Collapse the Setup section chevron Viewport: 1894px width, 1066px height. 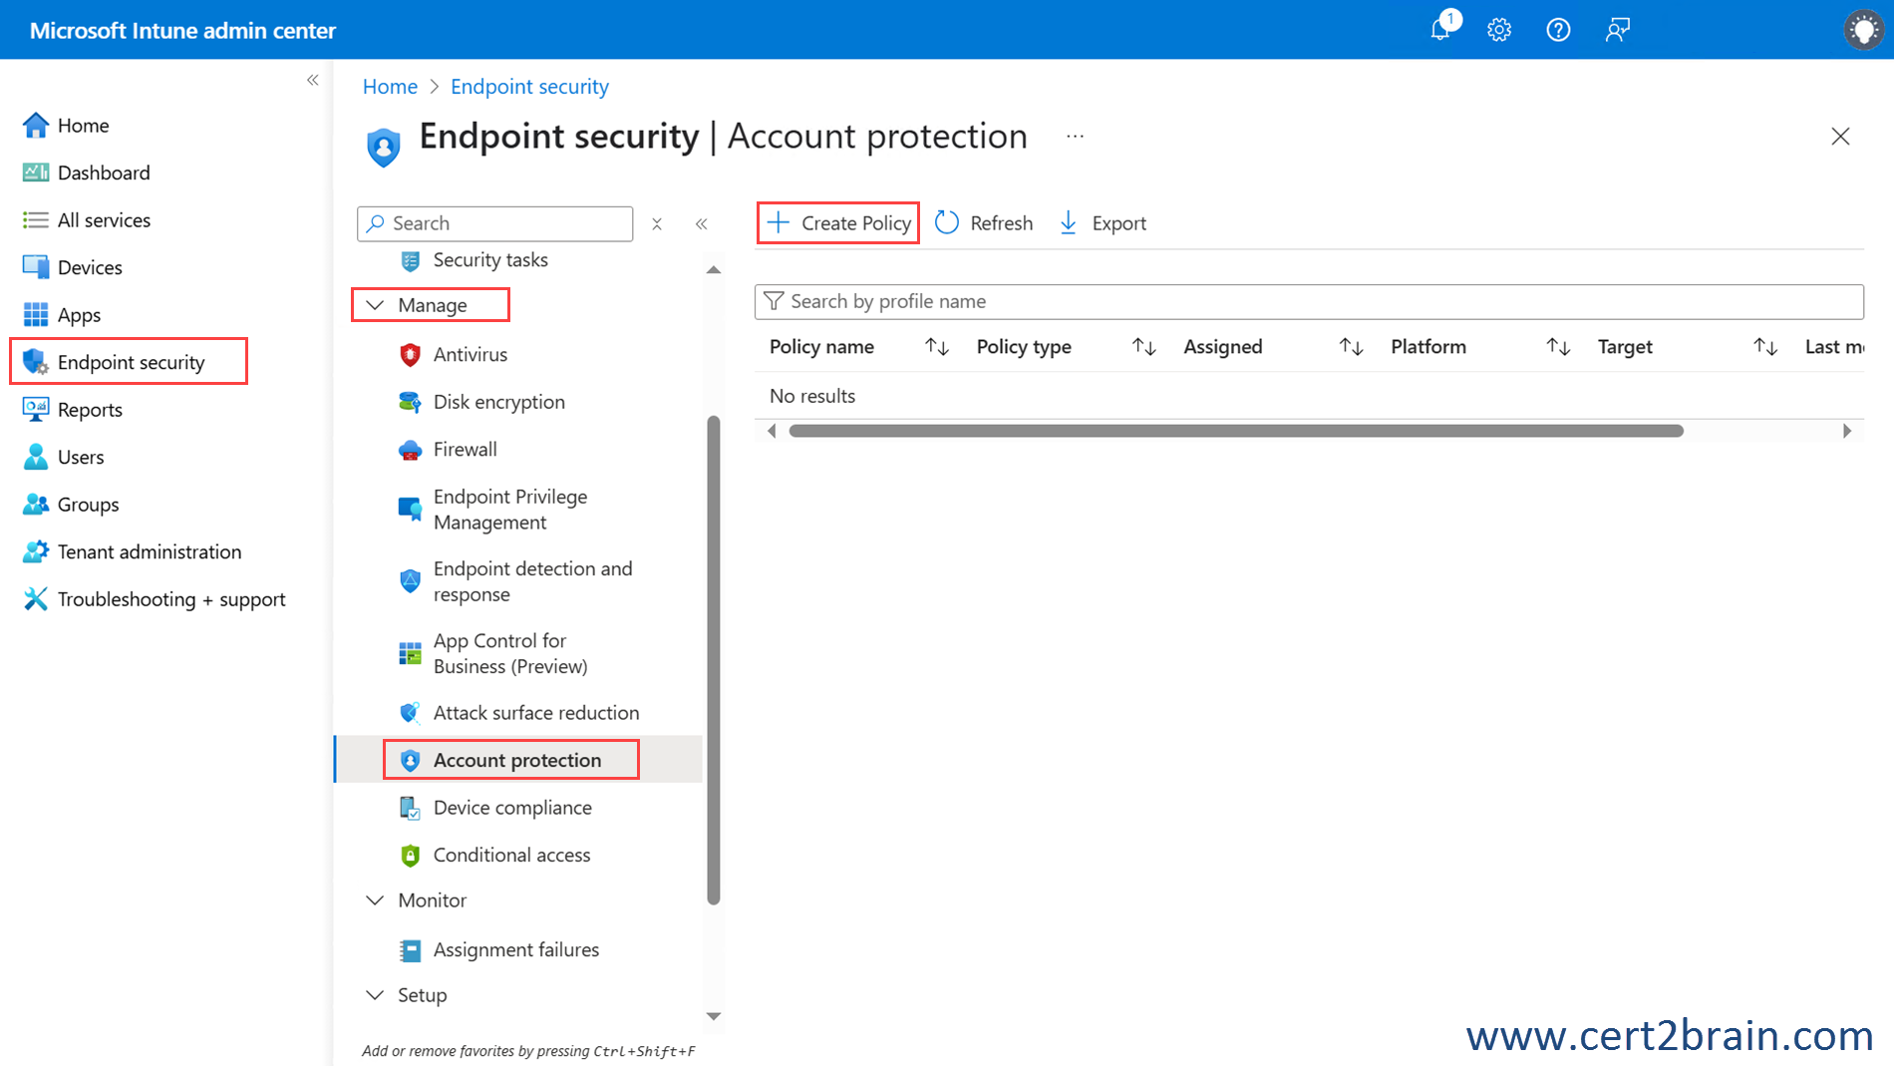tap(375, 995)
